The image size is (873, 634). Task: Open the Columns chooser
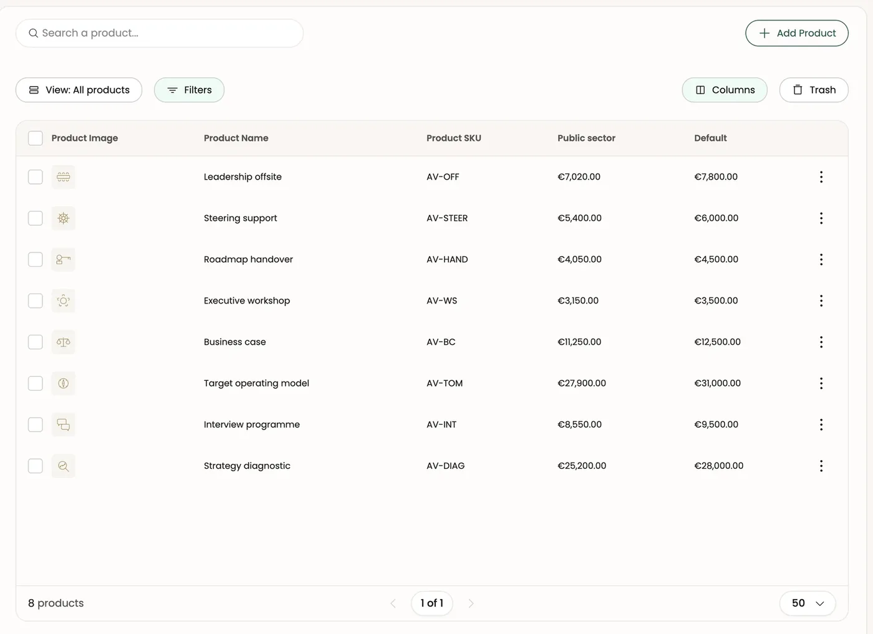725,90
